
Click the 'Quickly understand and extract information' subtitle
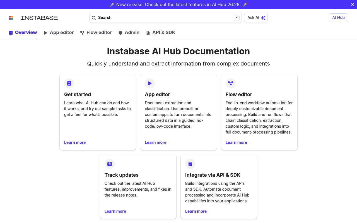coord(178,64)
